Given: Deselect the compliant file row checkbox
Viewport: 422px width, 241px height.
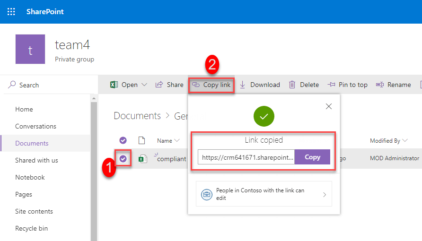Looking at the screenshot, I should (x=123, y=159).
